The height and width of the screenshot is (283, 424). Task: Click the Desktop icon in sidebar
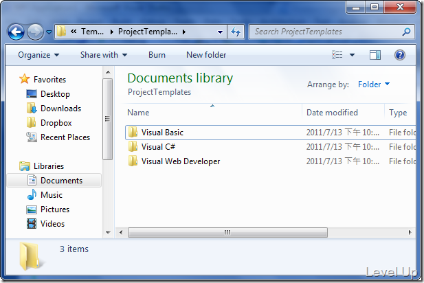coord(32,94)
